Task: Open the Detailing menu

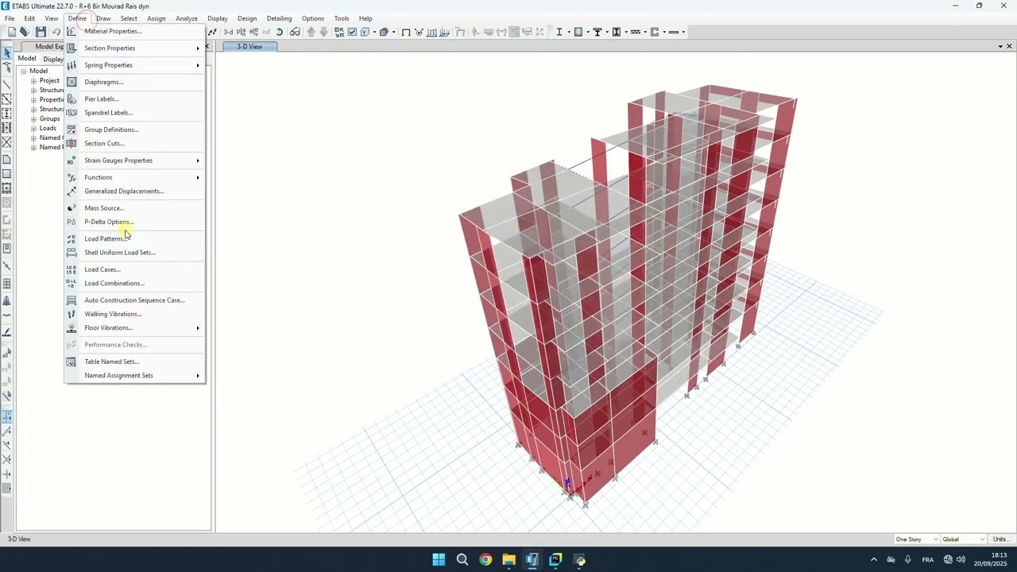Action: 279,18
